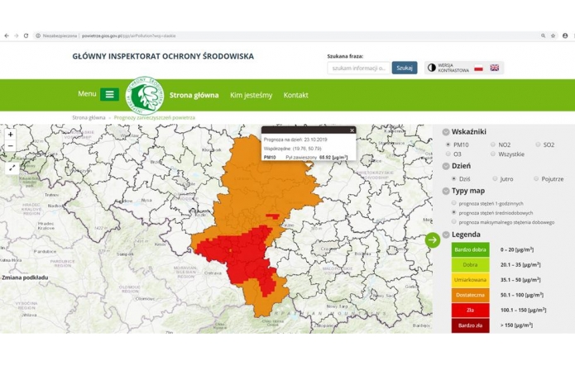
Task: Bookmark page with the star icon
Action: pos(553,36)
